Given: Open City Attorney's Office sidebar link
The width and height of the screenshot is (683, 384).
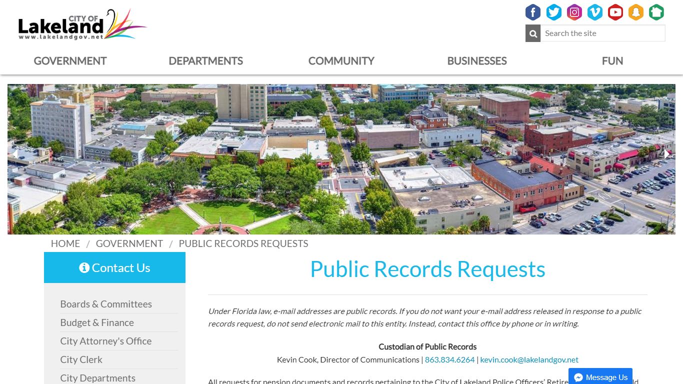Looking at the screenshot, I should click(x=106, y=341).
